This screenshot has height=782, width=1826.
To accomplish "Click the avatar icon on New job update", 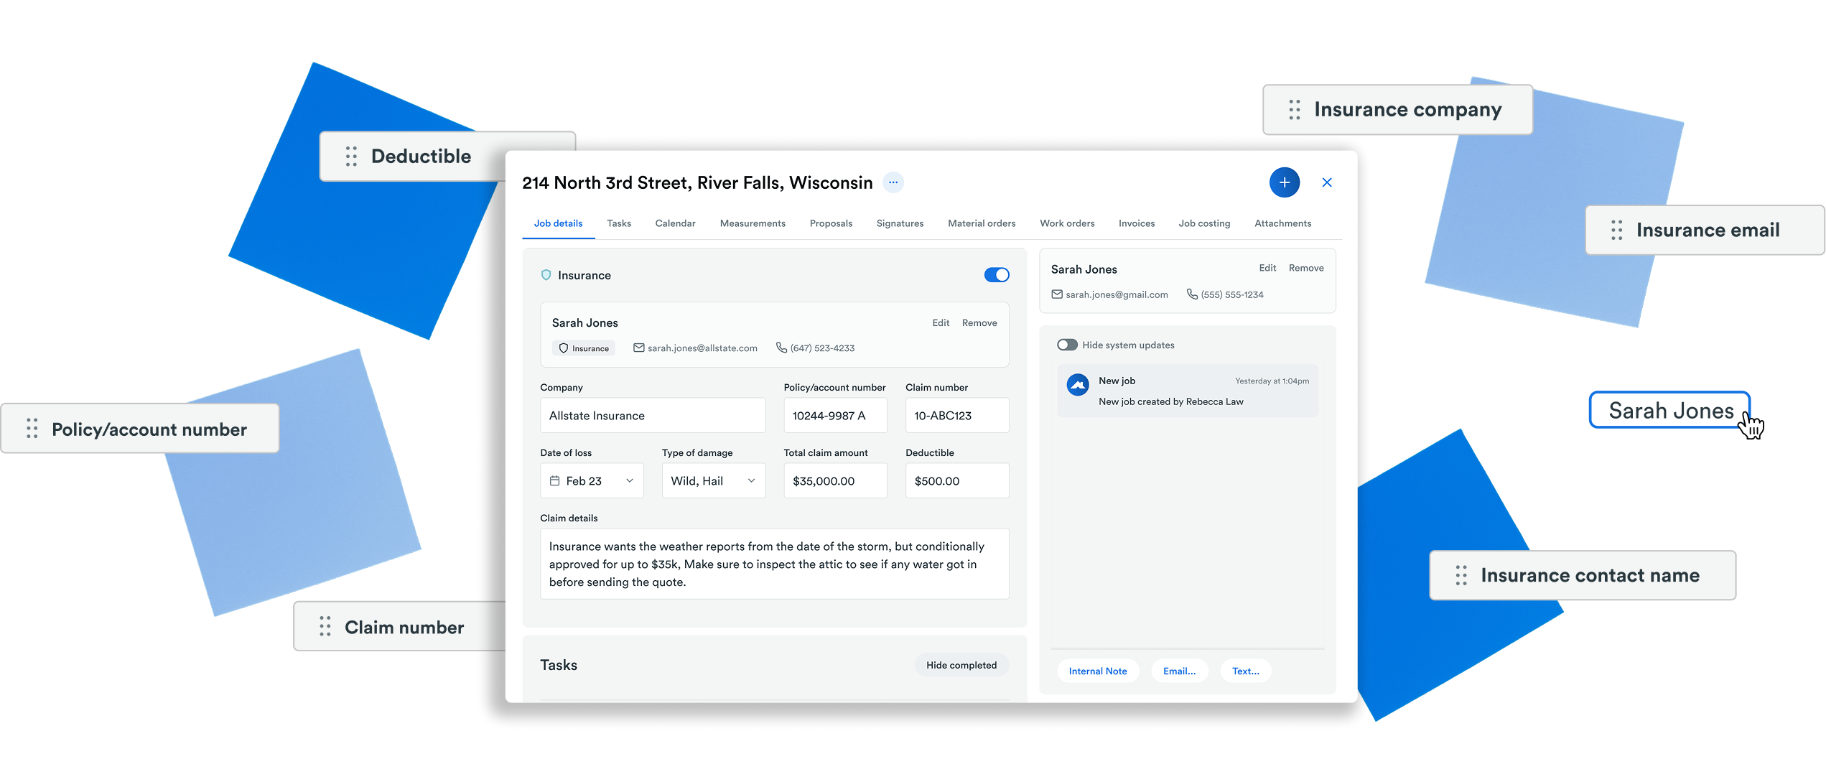I will click(x=1077, y=386).
